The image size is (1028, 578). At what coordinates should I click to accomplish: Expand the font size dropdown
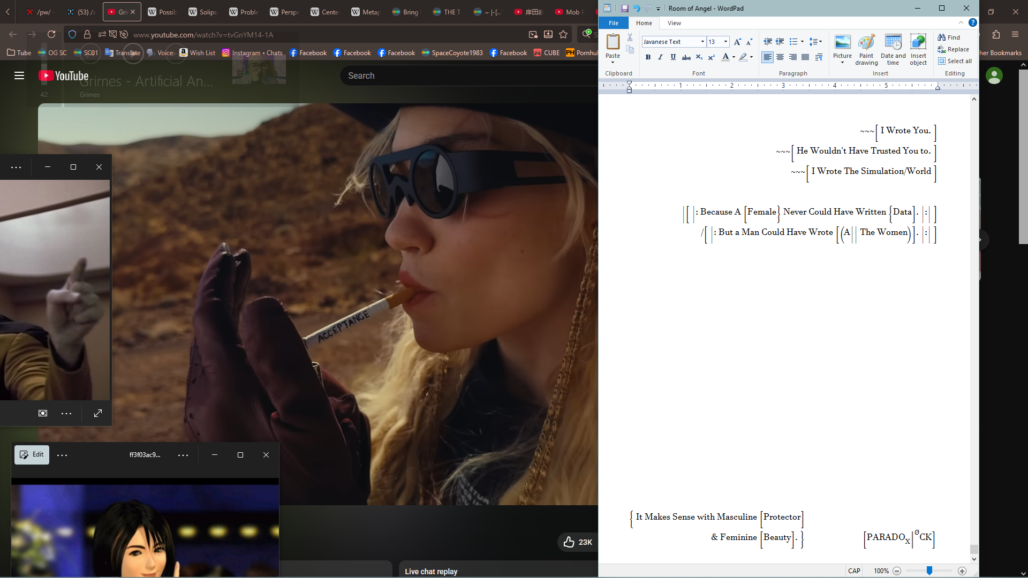[x=725, y=42]
